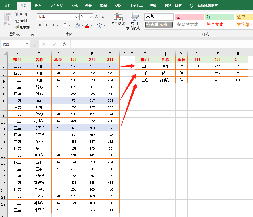Click the 2月 header in column M
Screen dimensions: 253x217
(218, 60)
